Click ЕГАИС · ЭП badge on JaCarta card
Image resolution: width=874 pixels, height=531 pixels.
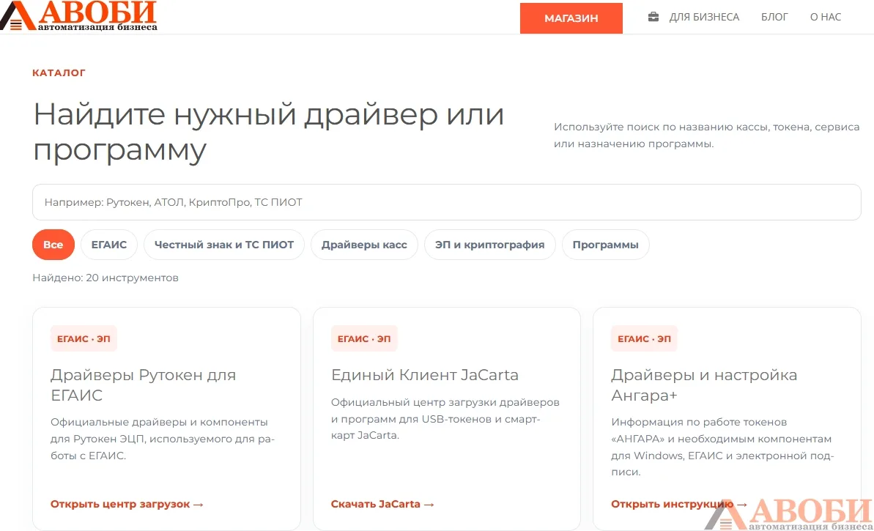pos(364,339)
